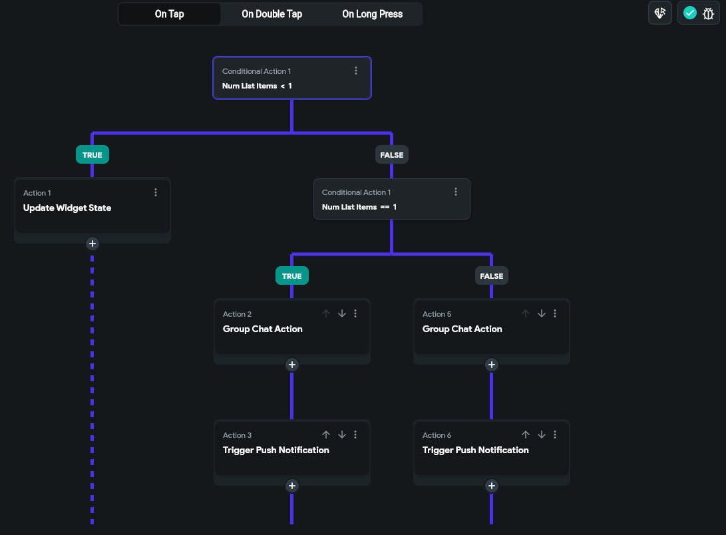Select the On Tap tab
Viewport: 726px width, 535px height.
[170, 14]
